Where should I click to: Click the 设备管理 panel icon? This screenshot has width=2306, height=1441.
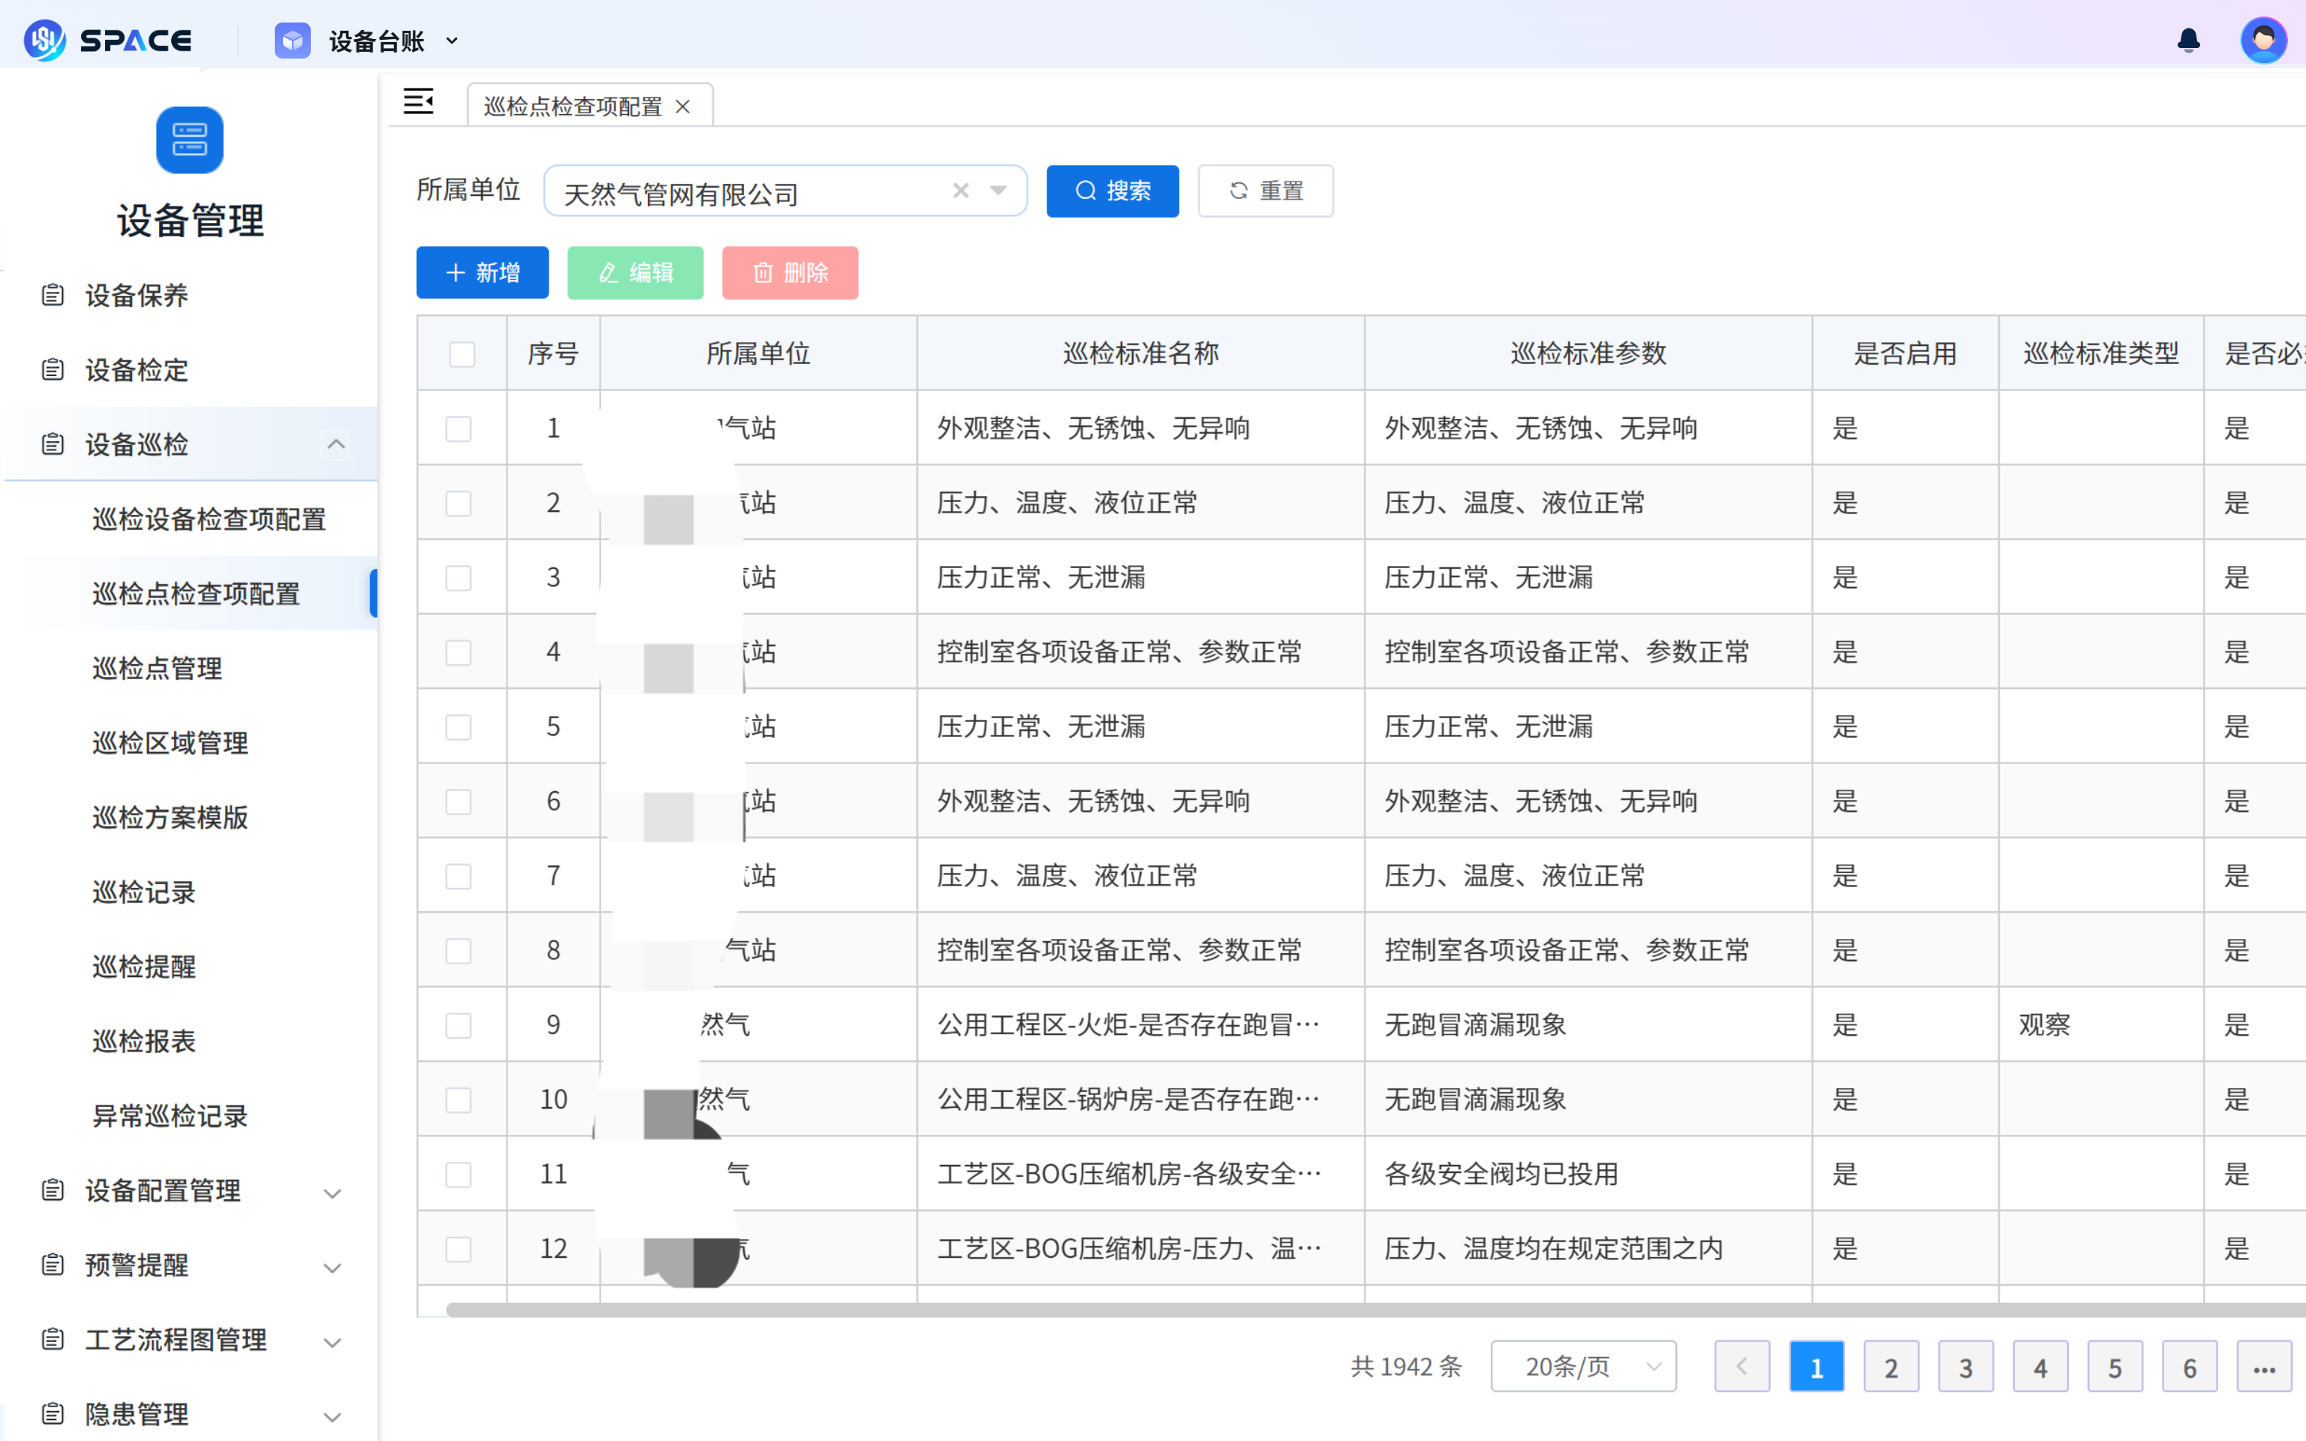click(188, 140)
